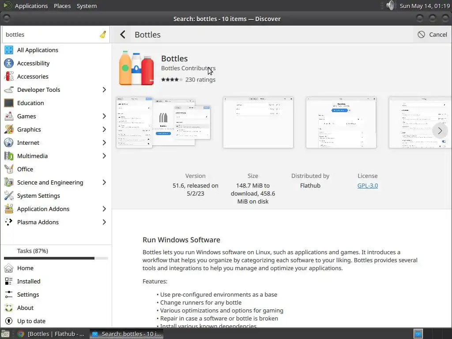Click the volume speaker tray icon

390,5
